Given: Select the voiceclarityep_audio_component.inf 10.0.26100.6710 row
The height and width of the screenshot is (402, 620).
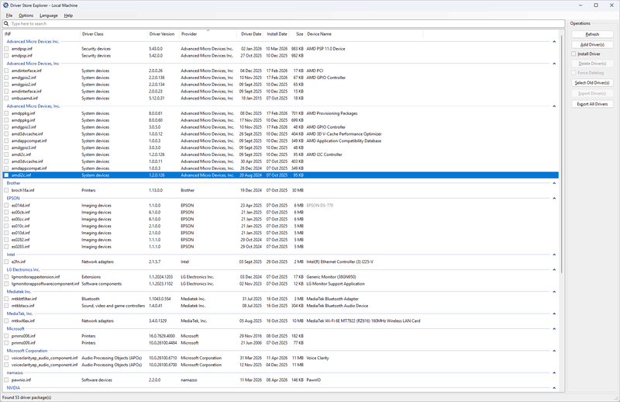Looking at the screenshot, I should pos(281,358).
